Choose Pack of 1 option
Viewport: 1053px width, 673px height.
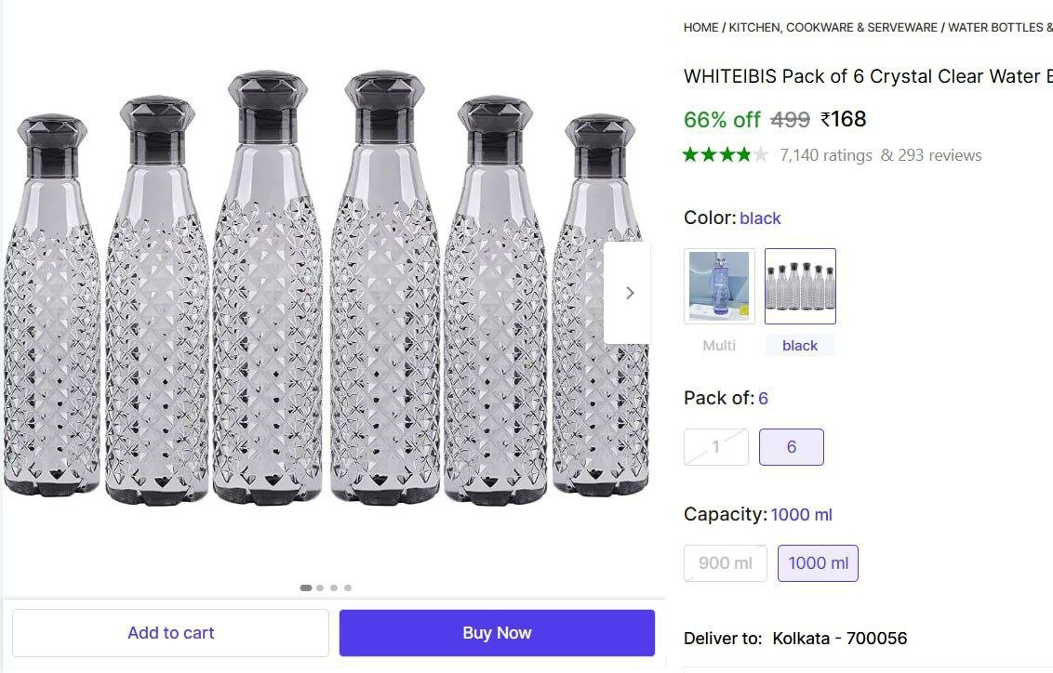pyautogui.click(x=715, y=446)
